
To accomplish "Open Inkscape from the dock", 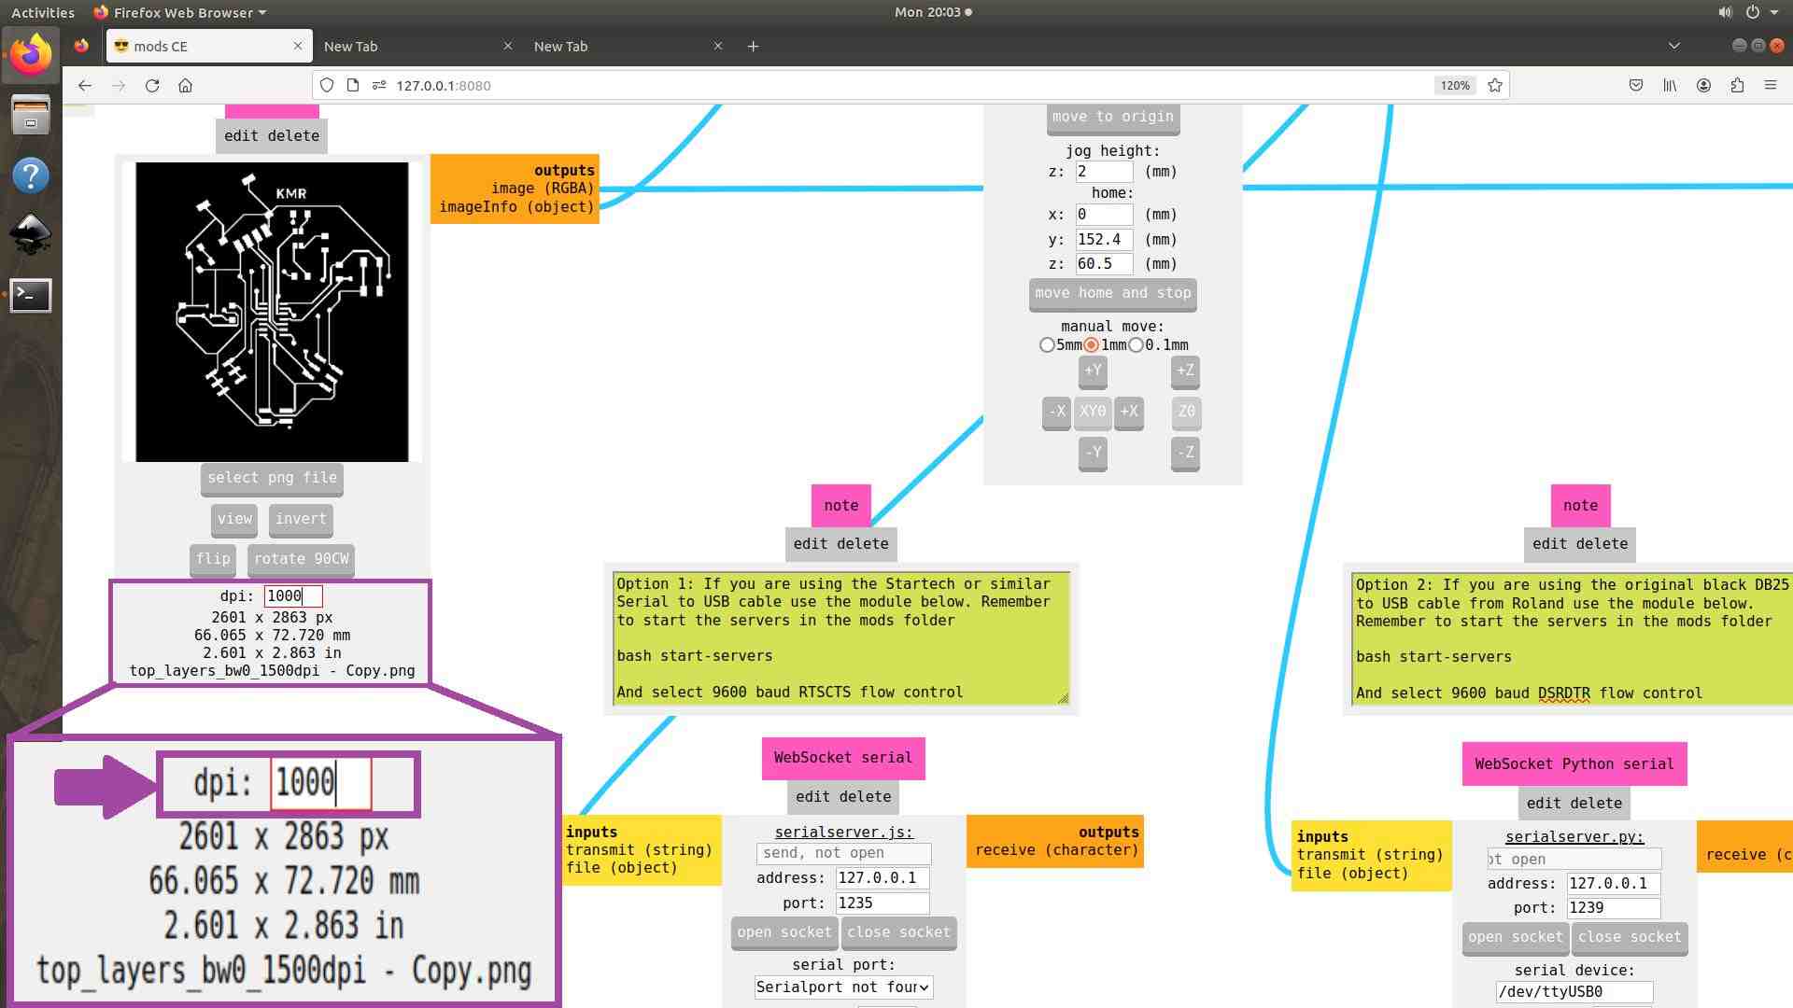I will [30, 234].
